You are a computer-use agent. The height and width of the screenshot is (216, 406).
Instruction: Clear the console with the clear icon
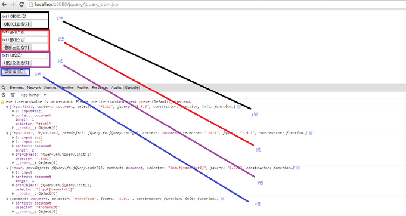(4, 95)
